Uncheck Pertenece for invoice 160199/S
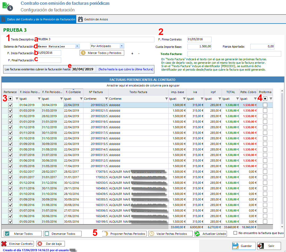 [10, 222]
